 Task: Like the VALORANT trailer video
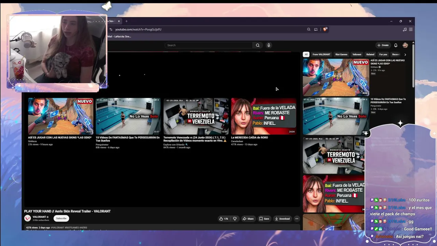224,219
